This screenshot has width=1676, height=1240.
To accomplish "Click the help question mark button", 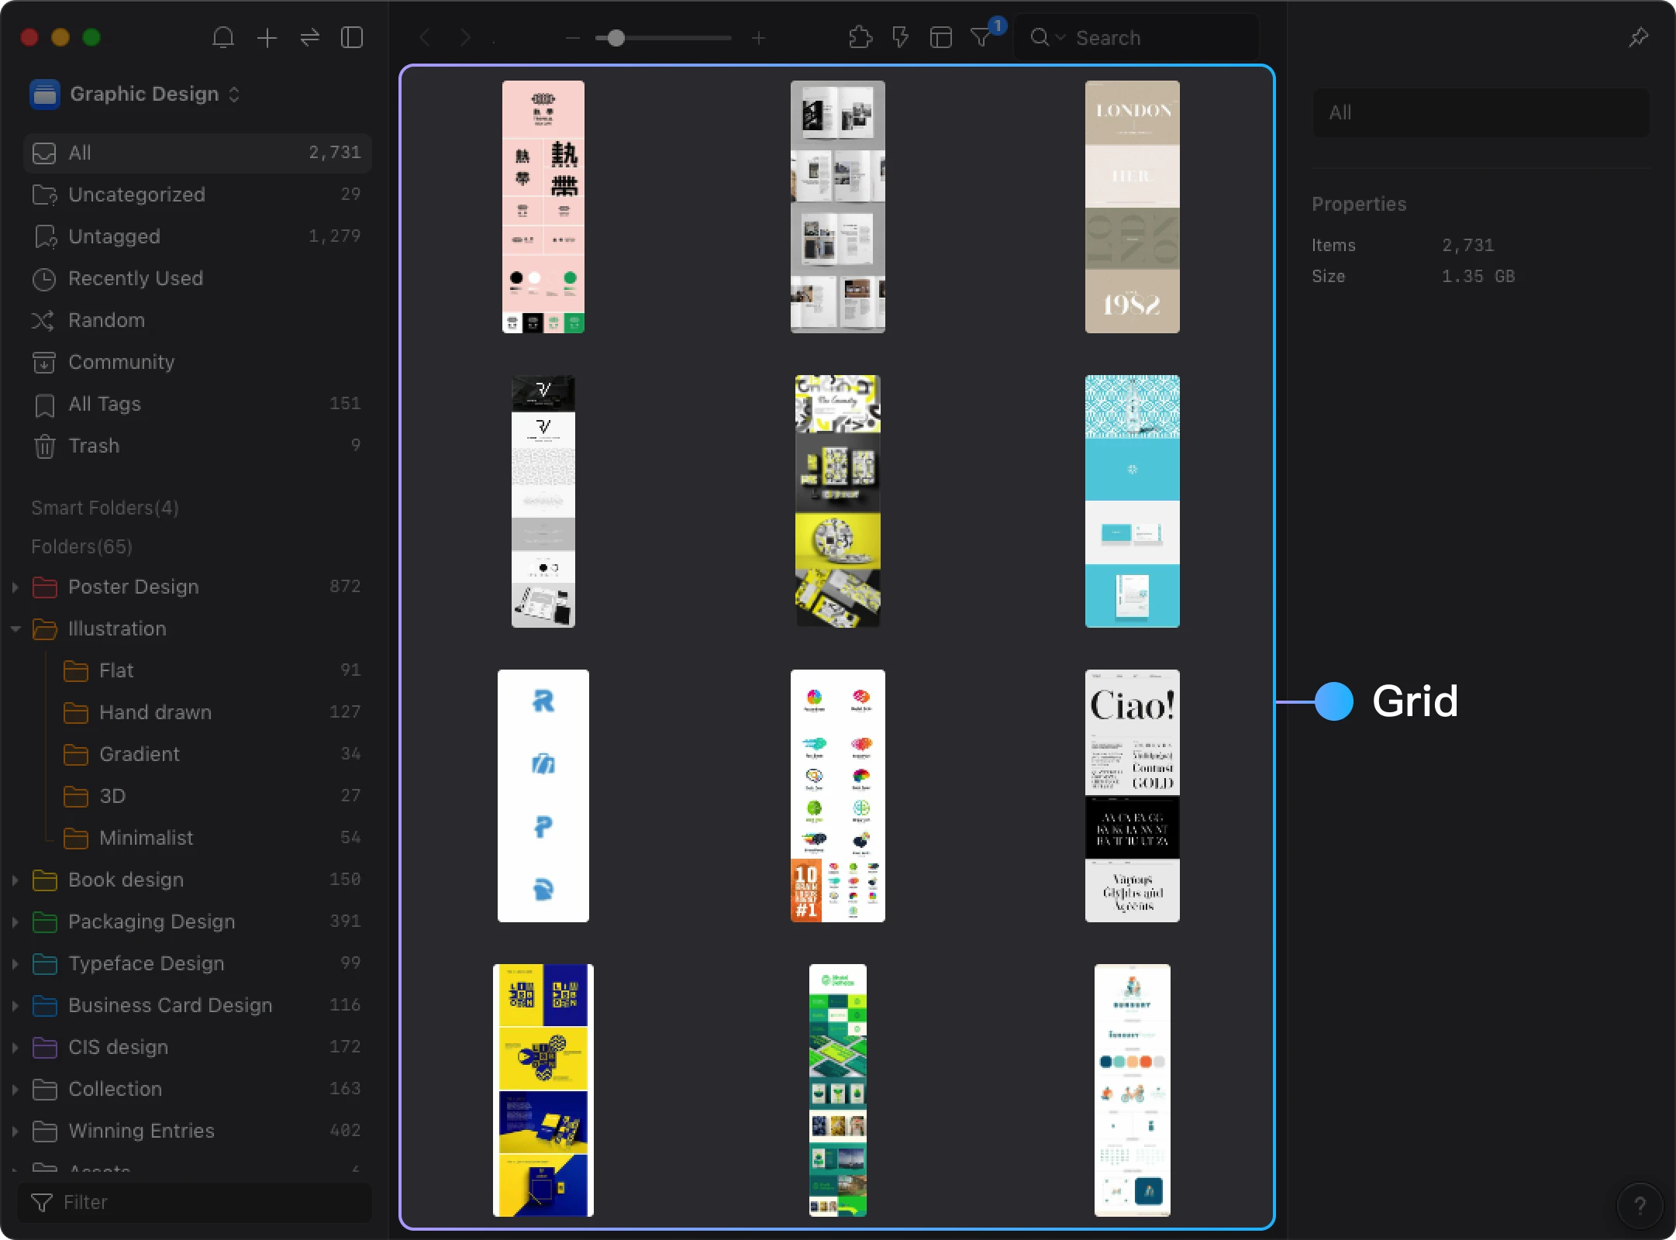I will 1640,1205.
